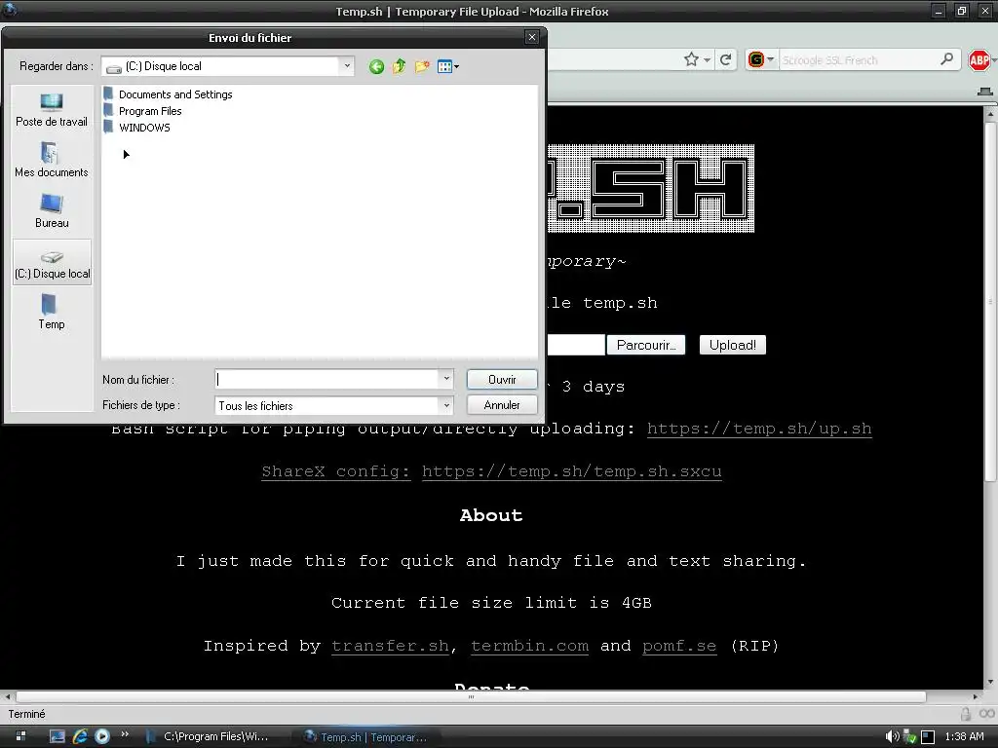Jump to Bureau location
Screen dimensions: 998x748
52,211
